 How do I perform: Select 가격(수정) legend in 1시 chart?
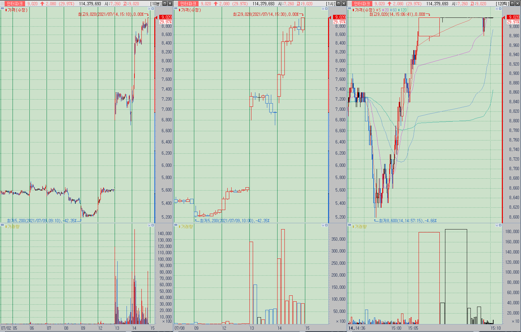click(x=191, y=10)
